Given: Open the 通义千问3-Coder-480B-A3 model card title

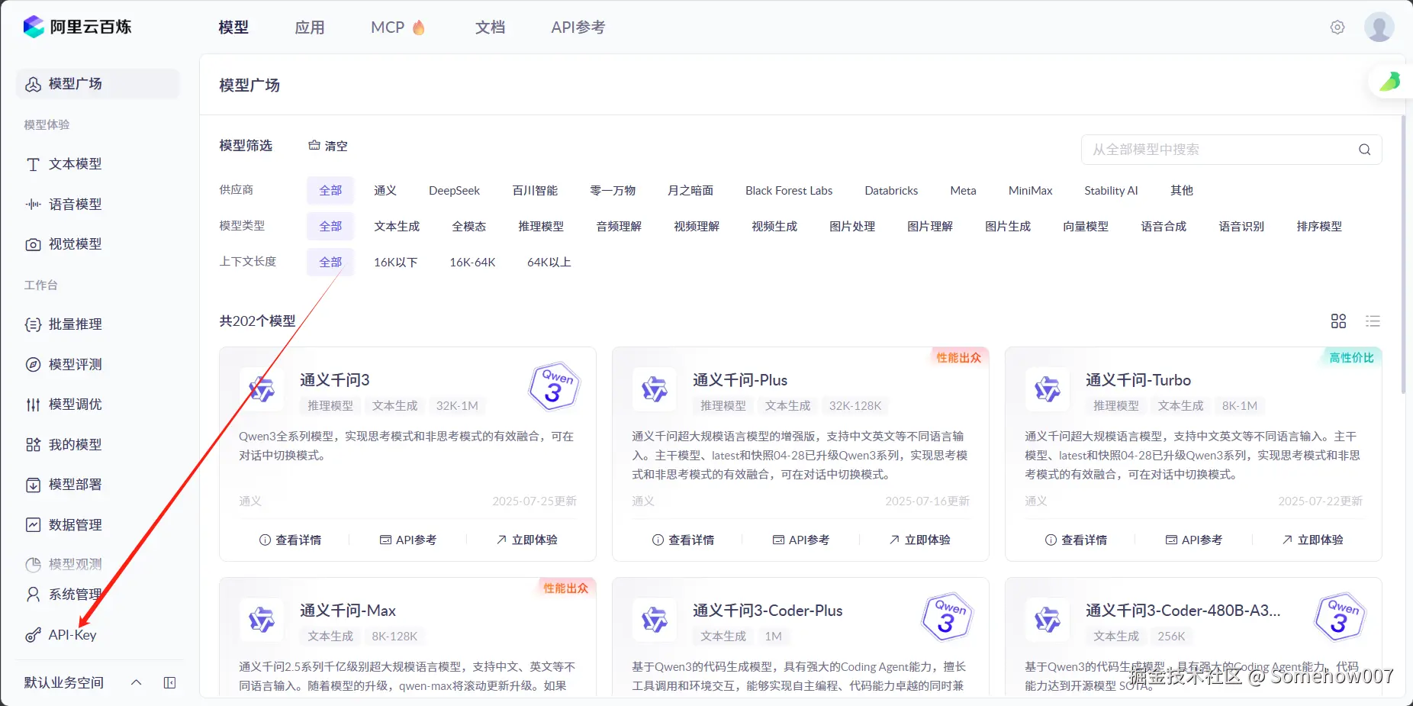Looking at the screenshot, I should [x=1183, y=611].
